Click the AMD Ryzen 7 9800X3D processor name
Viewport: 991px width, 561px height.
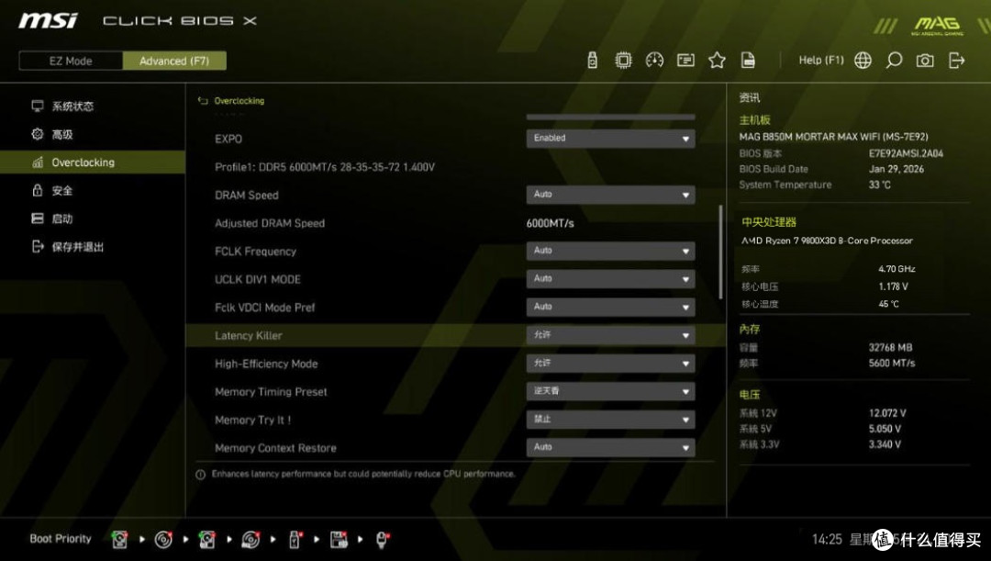click(827, 241)
